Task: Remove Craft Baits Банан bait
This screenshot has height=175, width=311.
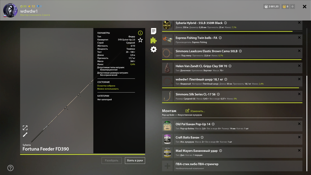Action: [x=299, y=137]
